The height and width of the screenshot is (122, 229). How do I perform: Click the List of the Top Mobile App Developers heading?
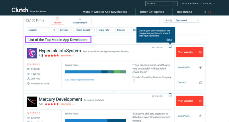[x=58, y=40]
